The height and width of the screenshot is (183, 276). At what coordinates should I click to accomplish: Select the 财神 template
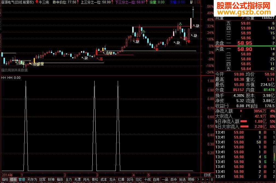point(51,179)
